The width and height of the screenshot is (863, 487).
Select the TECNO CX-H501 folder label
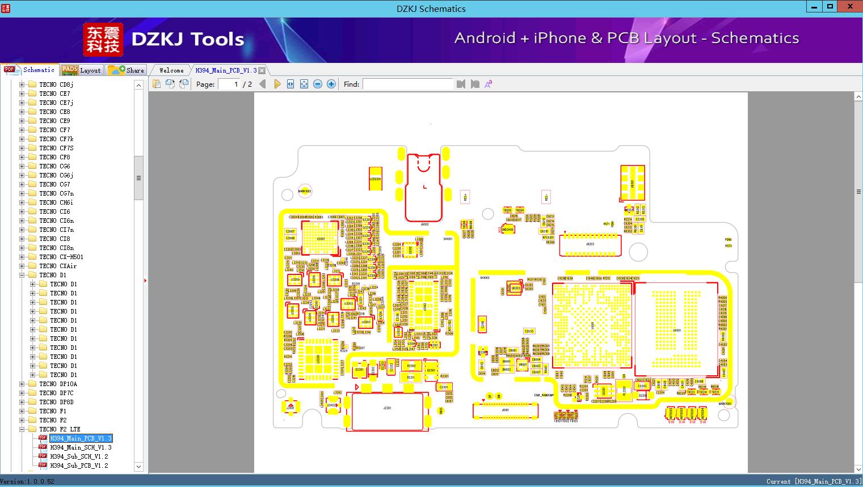tap(61, 257)
